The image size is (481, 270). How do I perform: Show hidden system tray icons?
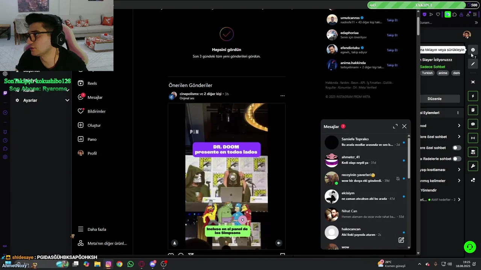pyautogui.click(x=420, y=264)
